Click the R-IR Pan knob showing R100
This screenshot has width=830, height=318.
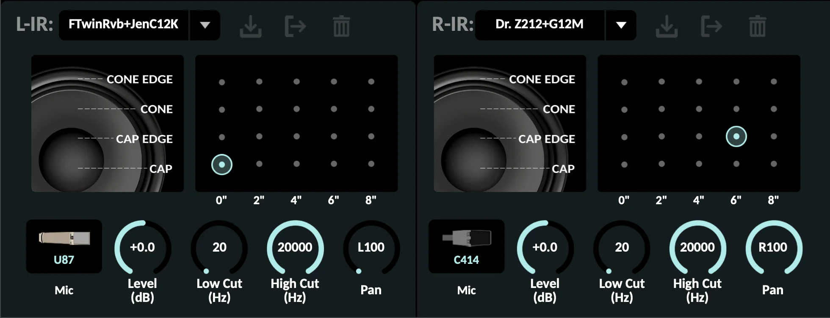coord(773,248)
